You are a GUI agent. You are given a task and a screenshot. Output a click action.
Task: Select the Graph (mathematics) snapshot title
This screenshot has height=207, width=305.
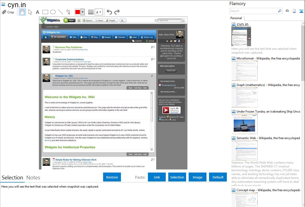pos(268,85)
